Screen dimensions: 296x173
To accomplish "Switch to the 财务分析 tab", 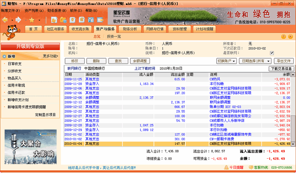I will (x=130, y=29).
